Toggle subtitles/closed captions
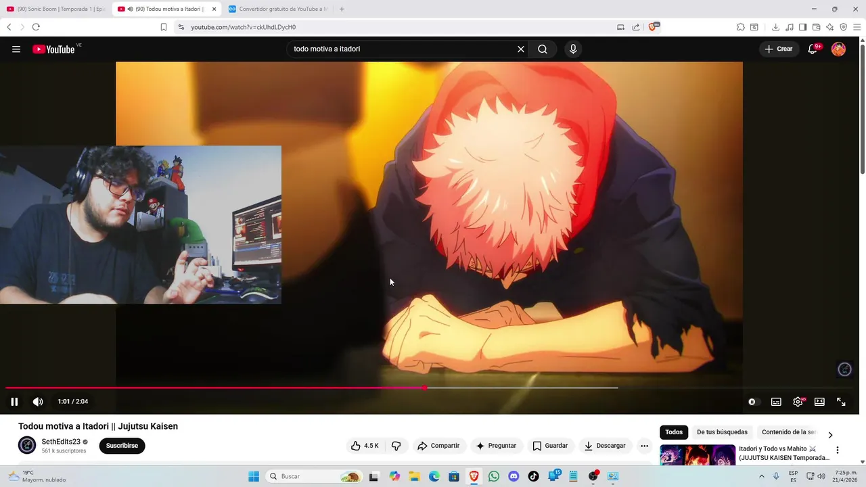The image size is (866, 487). (x=776, y=402)
